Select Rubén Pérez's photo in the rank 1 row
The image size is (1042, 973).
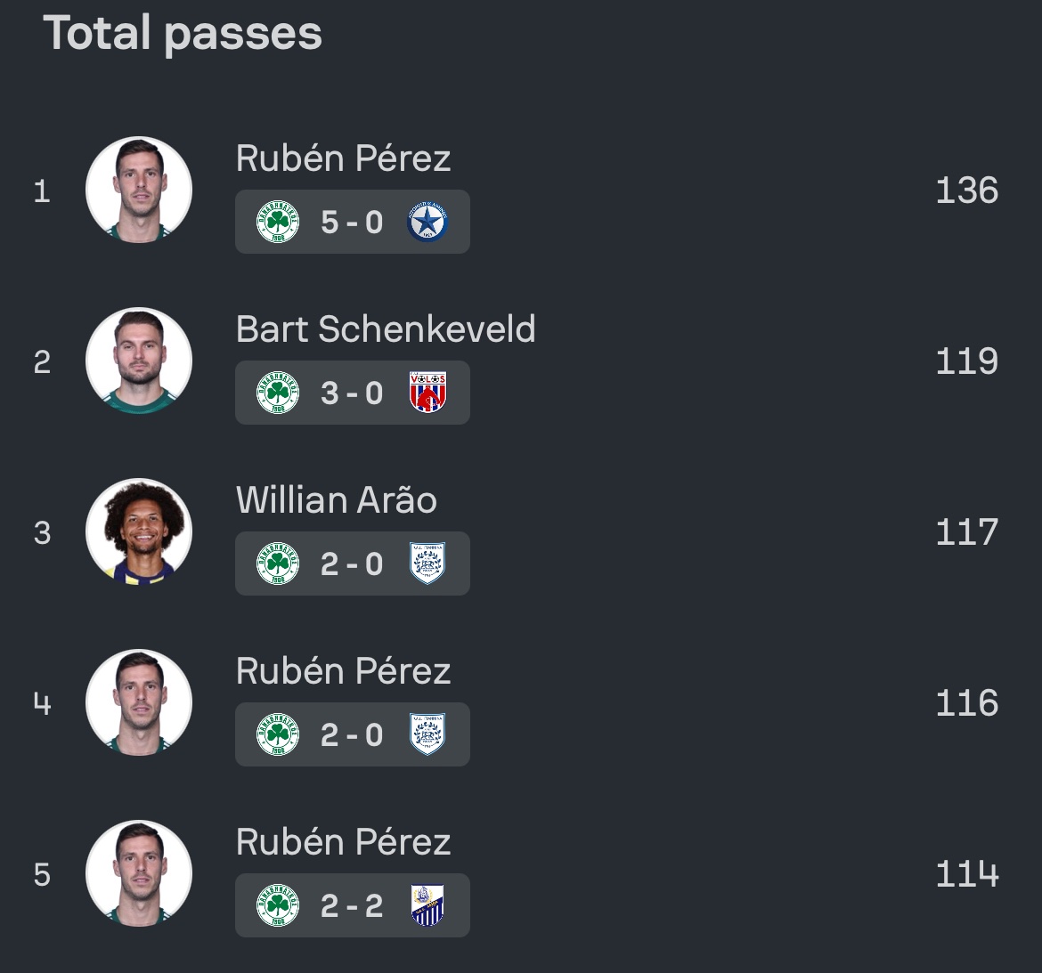[x=139, y=190]
